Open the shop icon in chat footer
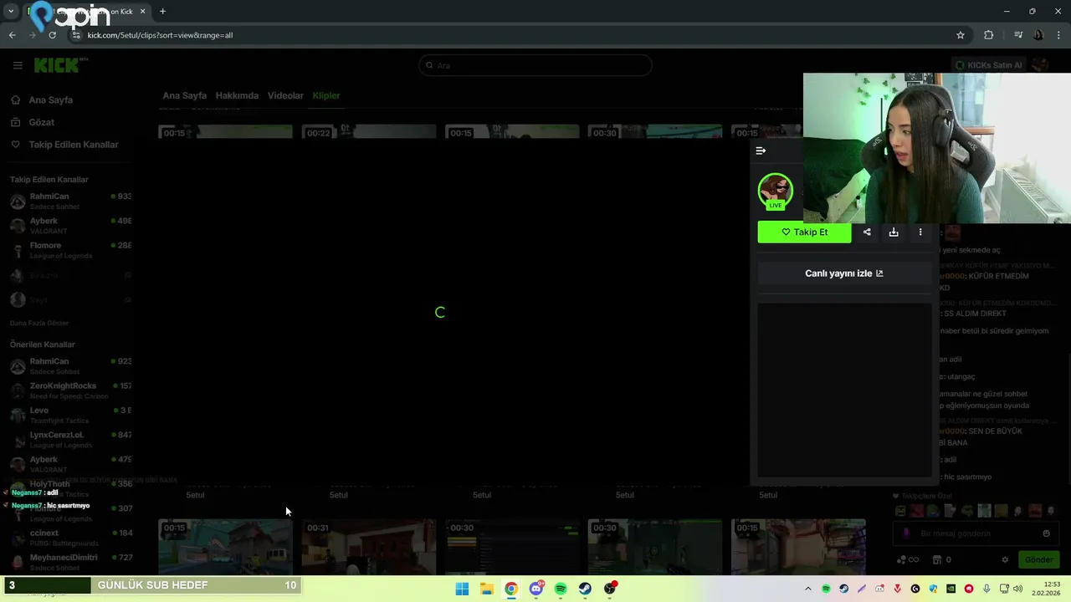The width and height of the screenshot is (1071, 602). 942,560
